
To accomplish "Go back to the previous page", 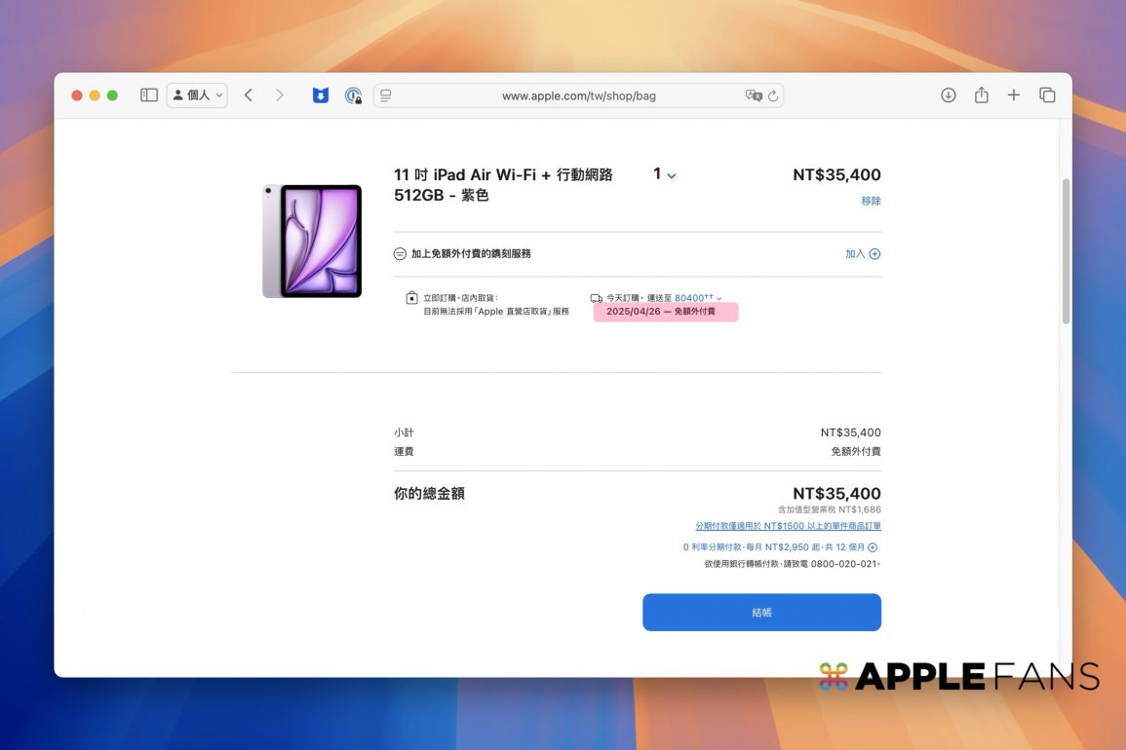I will [249, 95].
